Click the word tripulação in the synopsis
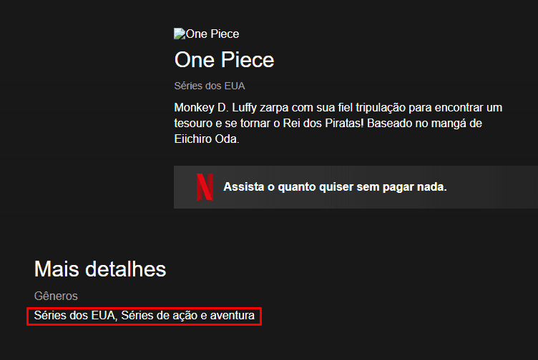The image size is (538, 360). [x=381, y=108]
